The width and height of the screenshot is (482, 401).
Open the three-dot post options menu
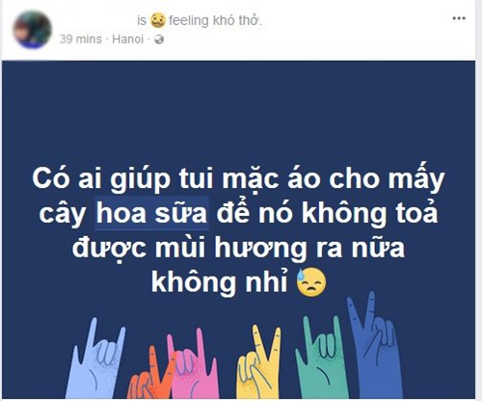click(459, 18)
